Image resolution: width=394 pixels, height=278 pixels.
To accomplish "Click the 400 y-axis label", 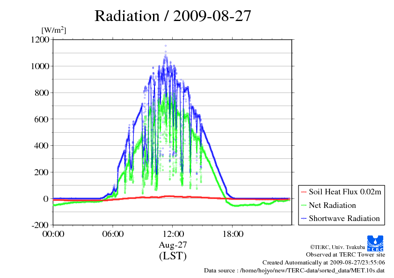I will pyautogui.click(x=42, y=145).
